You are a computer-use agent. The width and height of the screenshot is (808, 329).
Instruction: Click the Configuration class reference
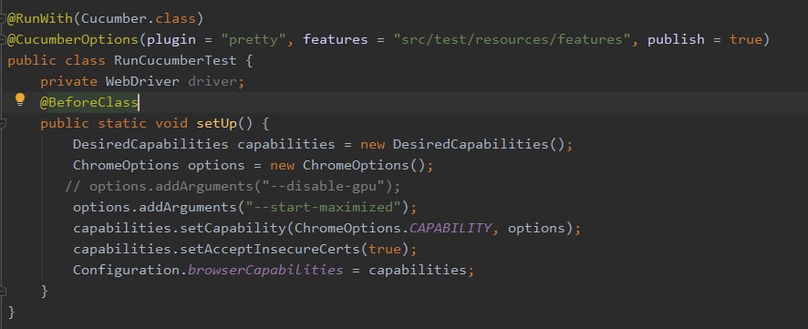tap(126, 270)
